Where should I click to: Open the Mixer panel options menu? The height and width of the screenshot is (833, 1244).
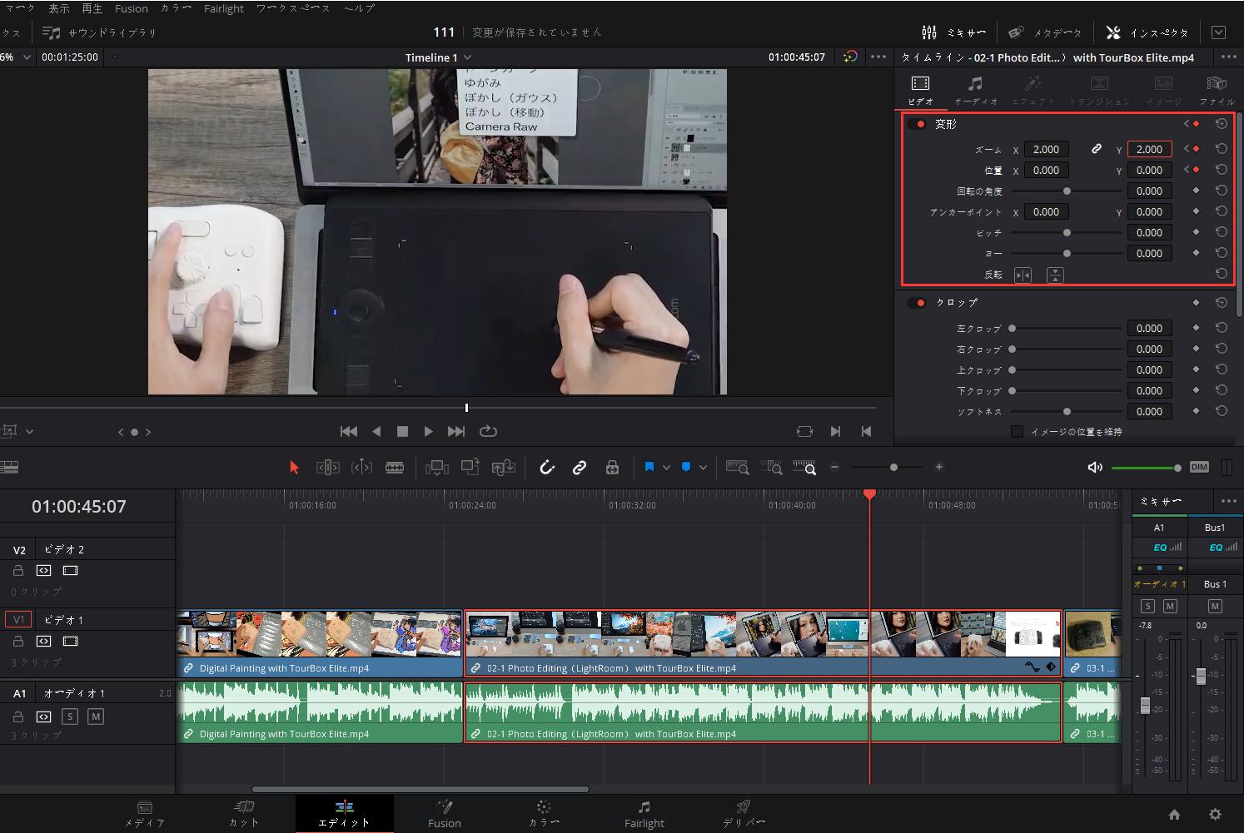click(x=1228, y=501)
